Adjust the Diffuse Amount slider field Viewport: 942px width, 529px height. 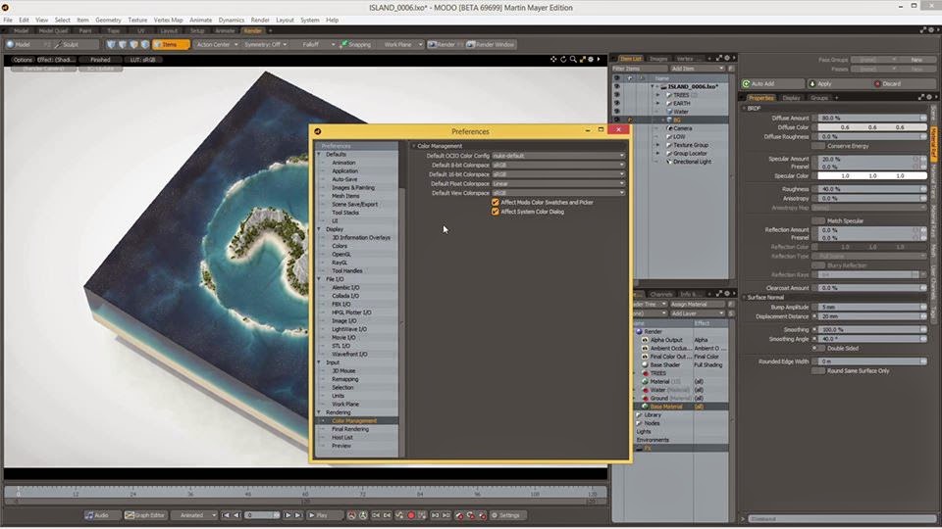(x=871, y=119)
